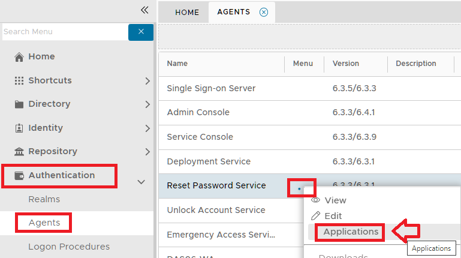Collapse sidebar with double chevron icon
This screenshot has height=258, width=461.
coord(144,10)
